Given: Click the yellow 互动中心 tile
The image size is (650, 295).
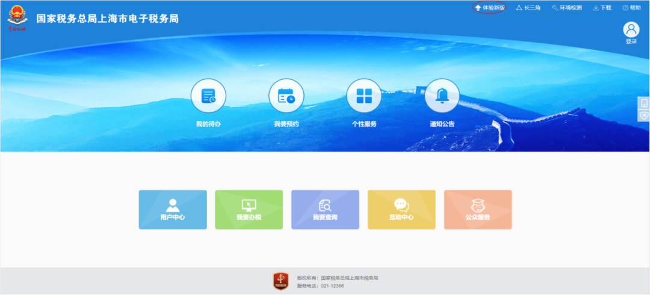Looking at the screenshot, I should pos(401,210).
